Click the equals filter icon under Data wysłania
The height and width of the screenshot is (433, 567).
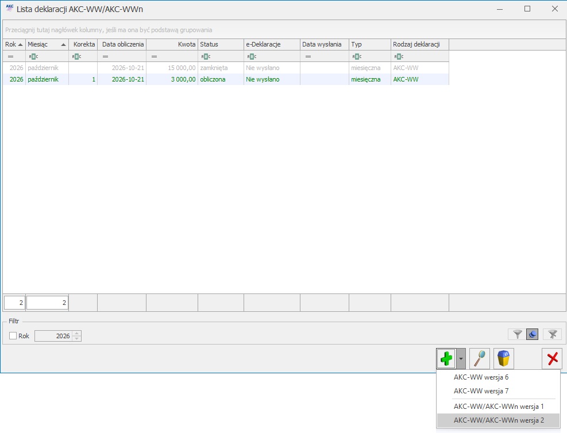[x=308, y=56]
